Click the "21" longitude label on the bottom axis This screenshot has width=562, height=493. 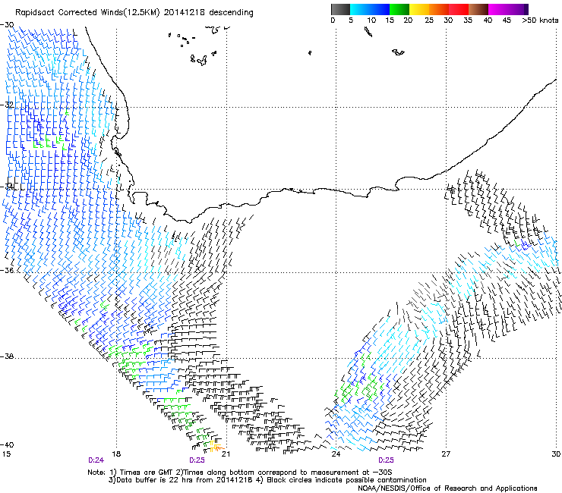point(226,454)
